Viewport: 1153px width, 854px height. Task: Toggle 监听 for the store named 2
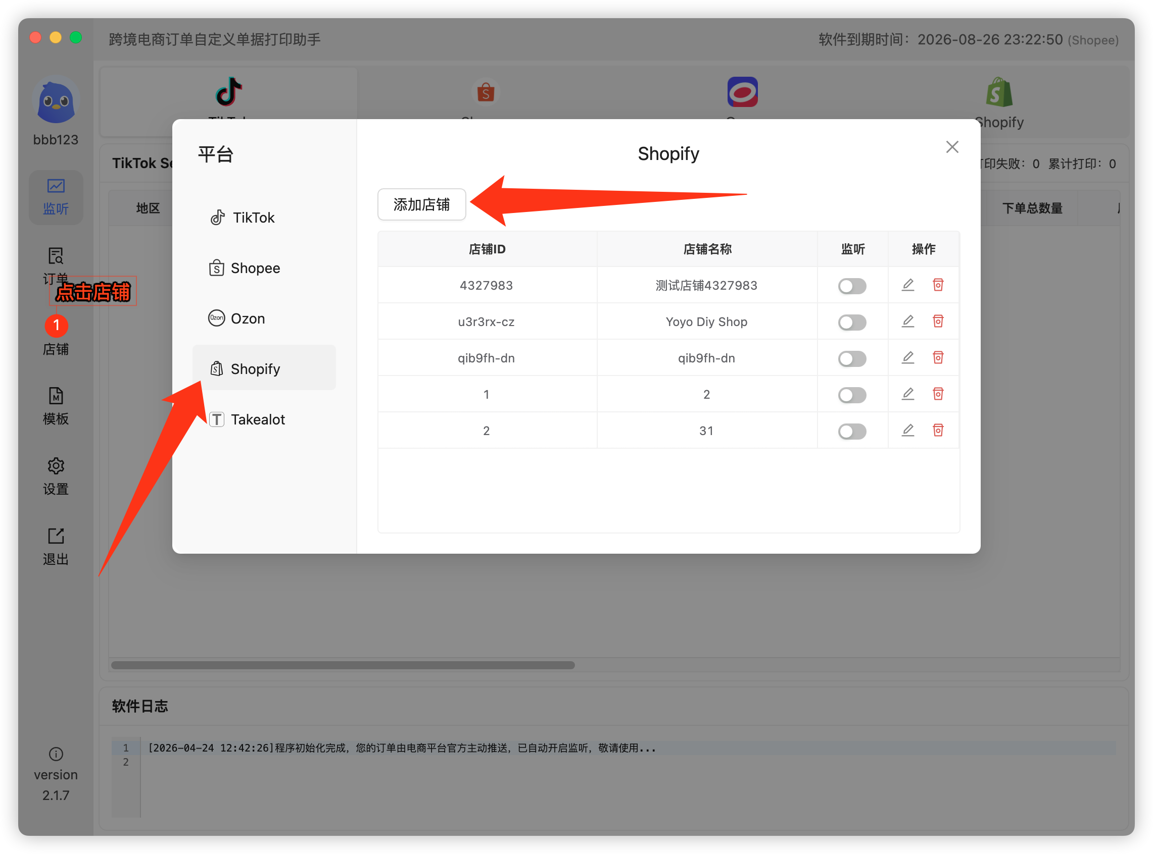(x=852, y=395)
